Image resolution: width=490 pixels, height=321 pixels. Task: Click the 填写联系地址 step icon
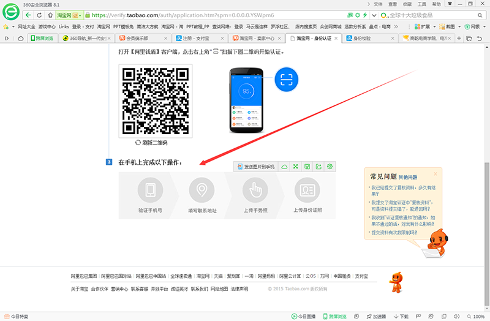click(202, 190)
